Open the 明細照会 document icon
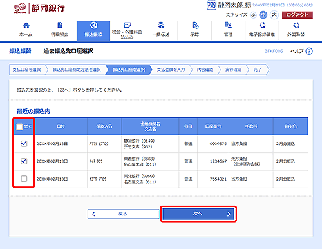The width and height of the screenshot is (322, 249). point(60,25)
